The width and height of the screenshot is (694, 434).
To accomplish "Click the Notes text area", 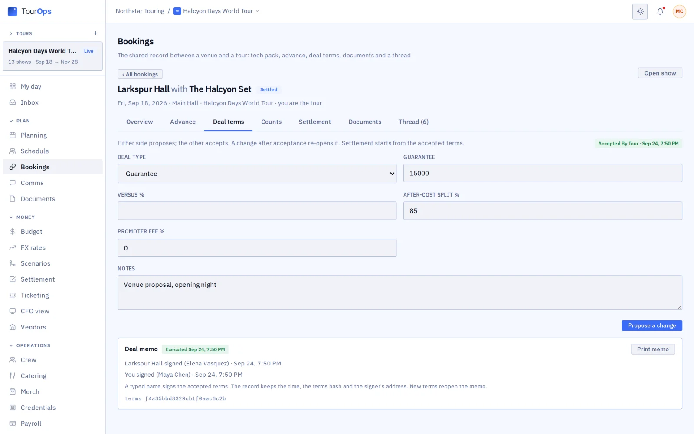I will coord(399,293).
